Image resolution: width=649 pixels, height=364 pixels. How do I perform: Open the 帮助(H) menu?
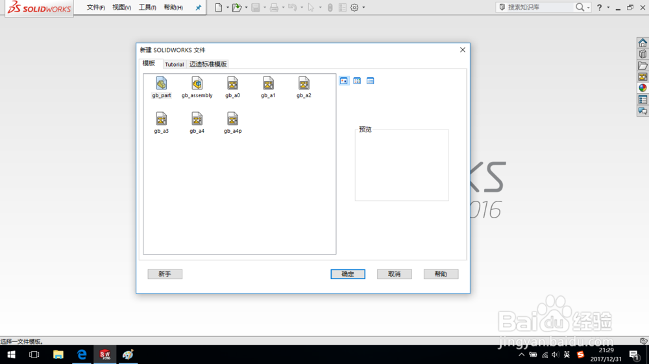coord(173,7)
